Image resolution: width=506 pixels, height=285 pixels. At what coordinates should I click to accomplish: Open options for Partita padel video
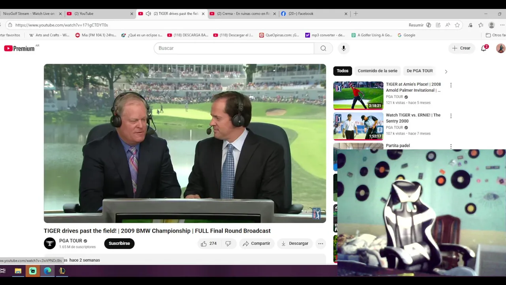click(451, 146)
